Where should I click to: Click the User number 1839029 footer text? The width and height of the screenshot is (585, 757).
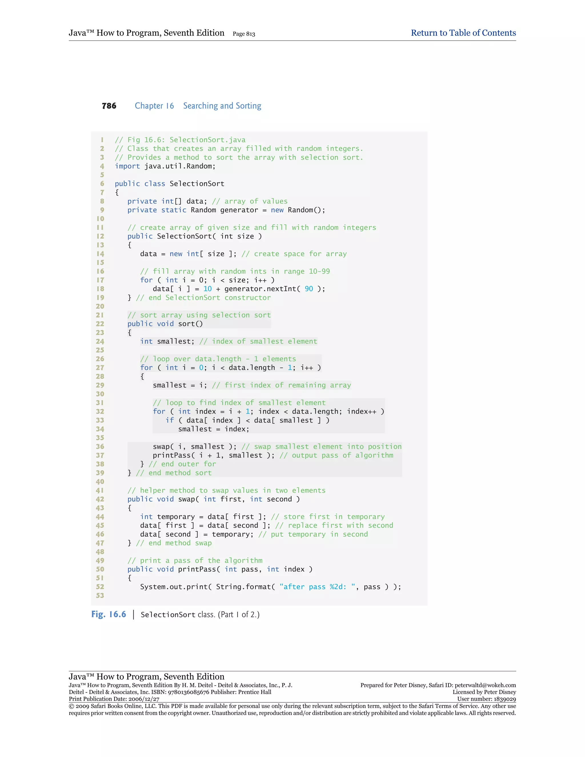[x=486, y=699]
